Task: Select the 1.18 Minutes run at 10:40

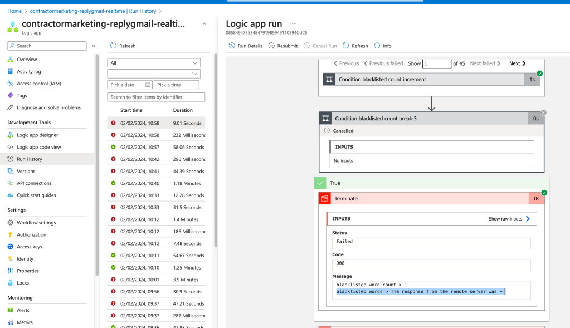Action: tap(156, 183)
